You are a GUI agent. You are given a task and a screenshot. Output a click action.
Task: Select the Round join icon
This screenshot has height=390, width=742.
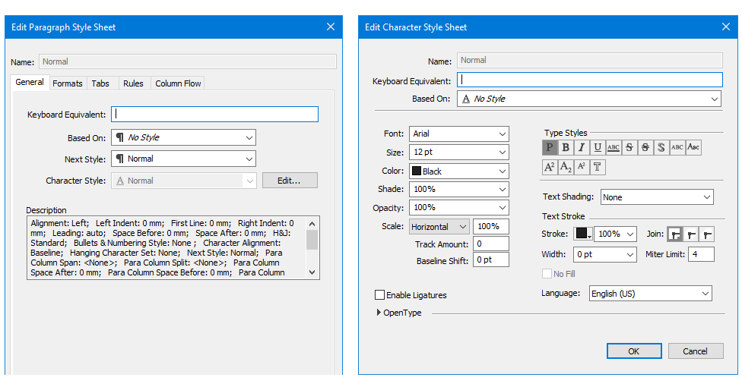click(x=691, y=234)
